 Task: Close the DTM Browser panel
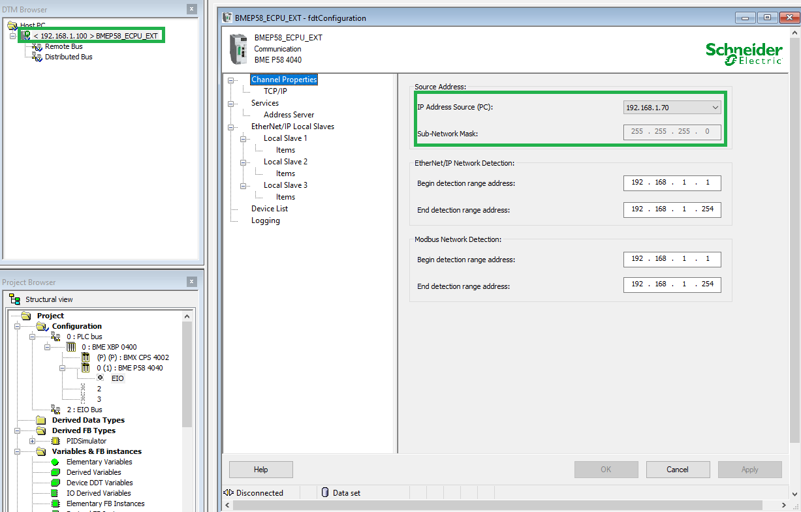(191, 9)
